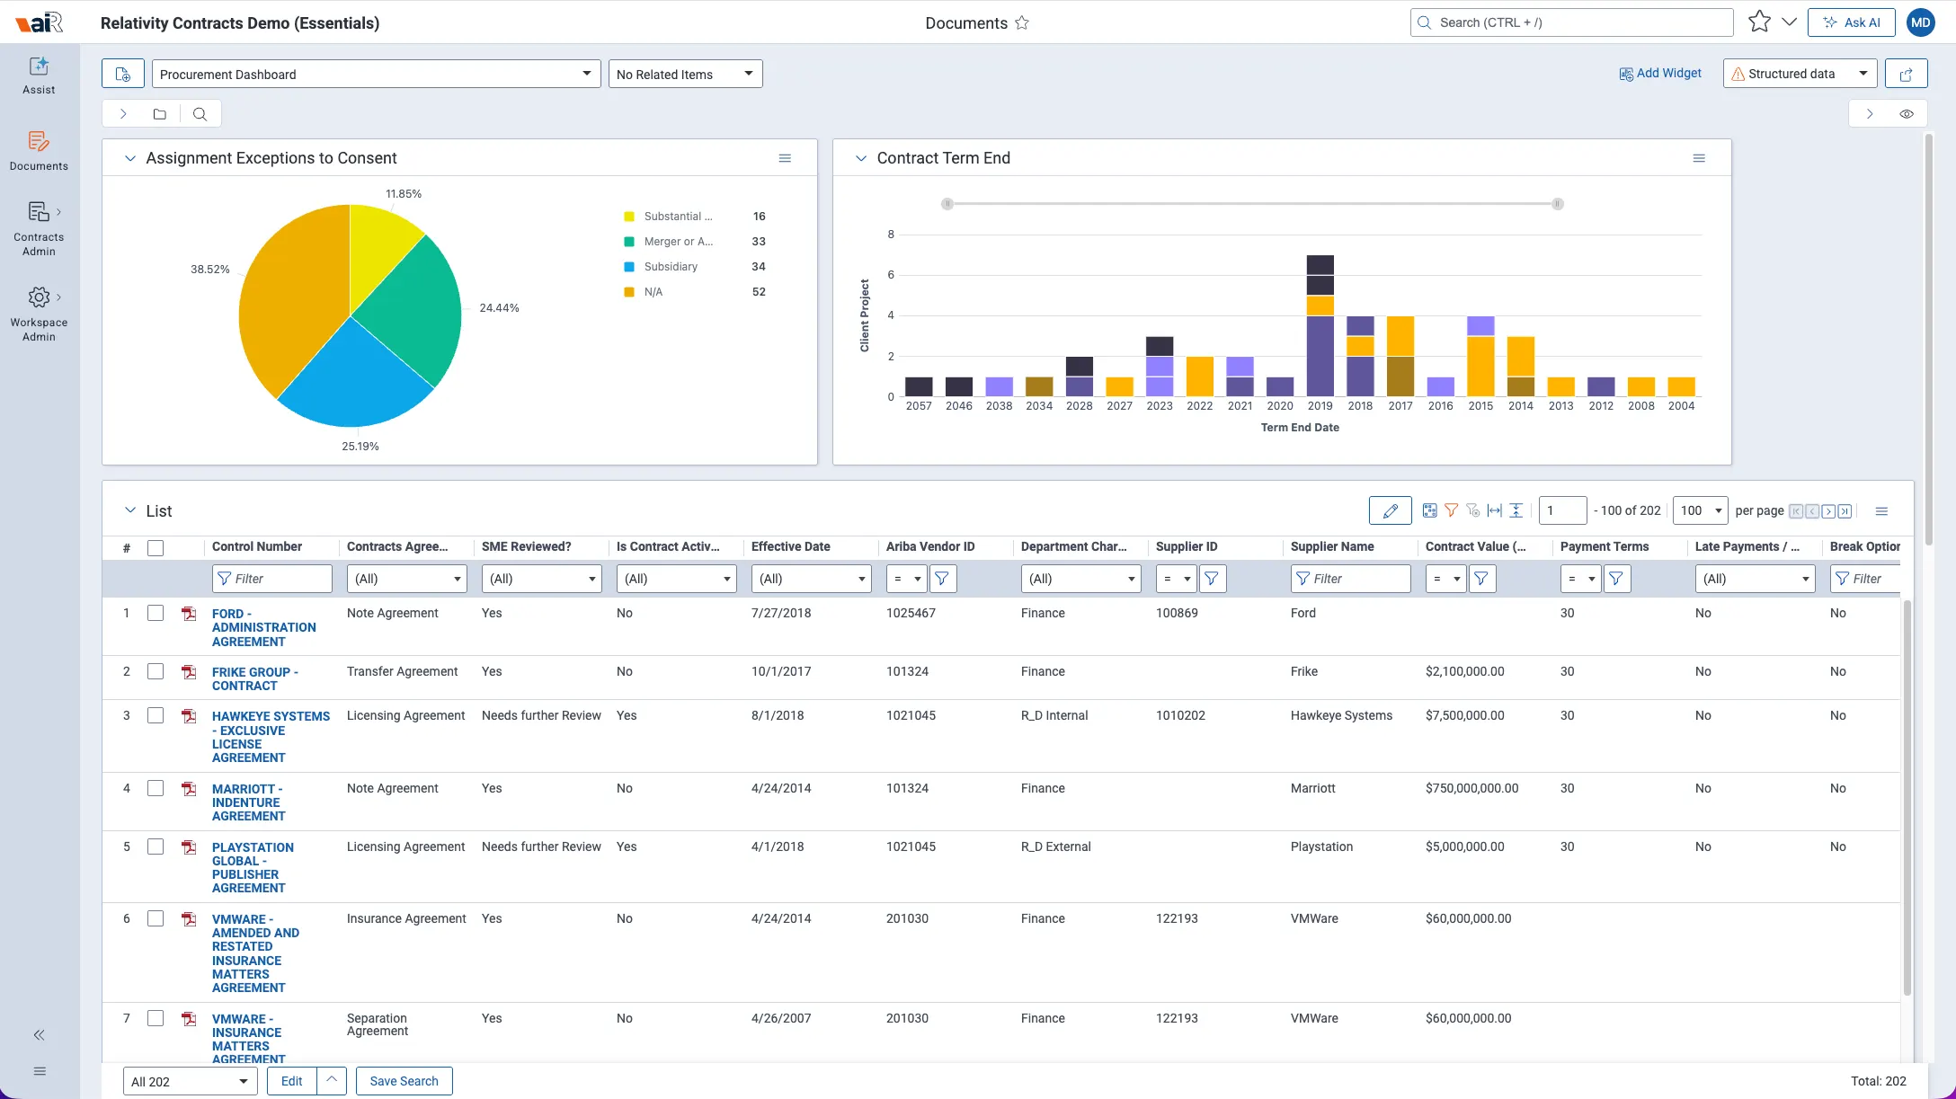Open the SME Reviewed (All) filter dropdown
This screenshot has width=1956, height=1099.
pos(541,579)
